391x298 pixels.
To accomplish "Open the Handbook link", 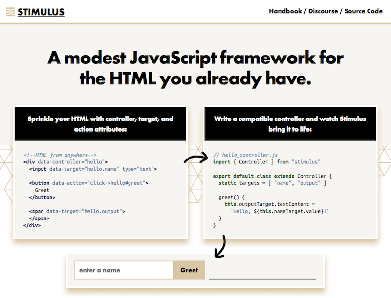I will (285, 11).
